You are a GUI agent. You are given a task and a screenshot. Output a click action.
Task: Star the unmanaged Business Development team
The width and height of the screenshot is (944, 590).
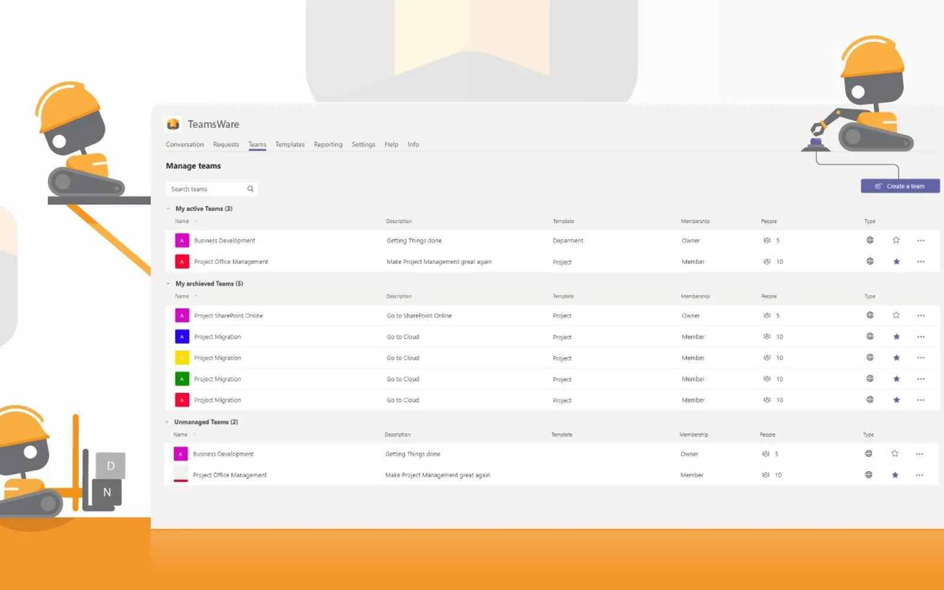tap(895, 454)
